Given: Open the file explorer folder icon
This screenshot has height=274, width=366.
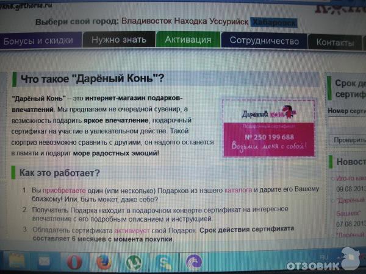Looking at the screenshot, I should point(15,262).
